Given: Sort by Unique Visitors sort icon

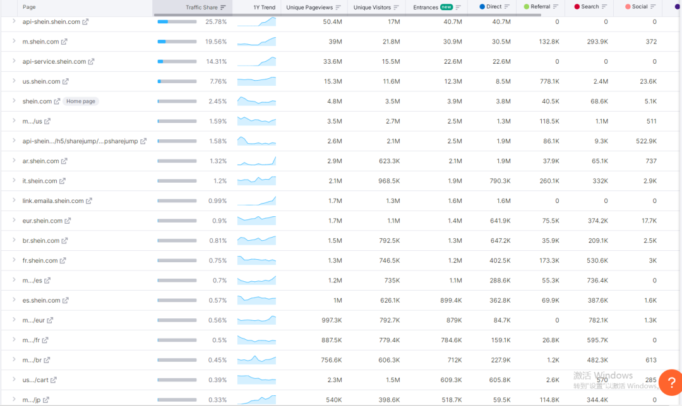Looking at the screenshot, I should click(396, 8).
